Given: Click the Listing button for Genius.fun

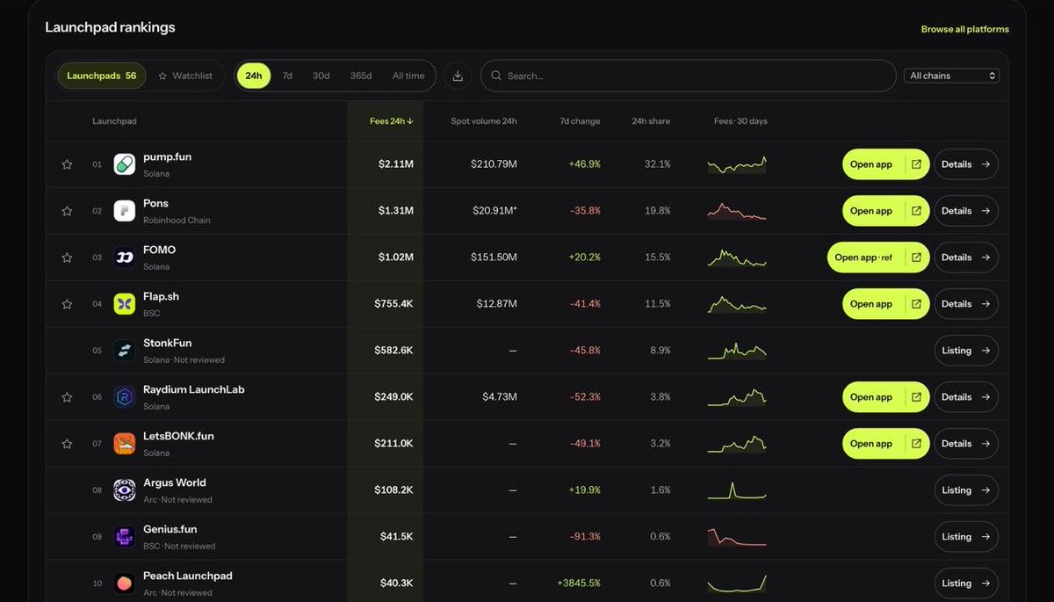Looking at the screenshot, I should click(966, 537).
